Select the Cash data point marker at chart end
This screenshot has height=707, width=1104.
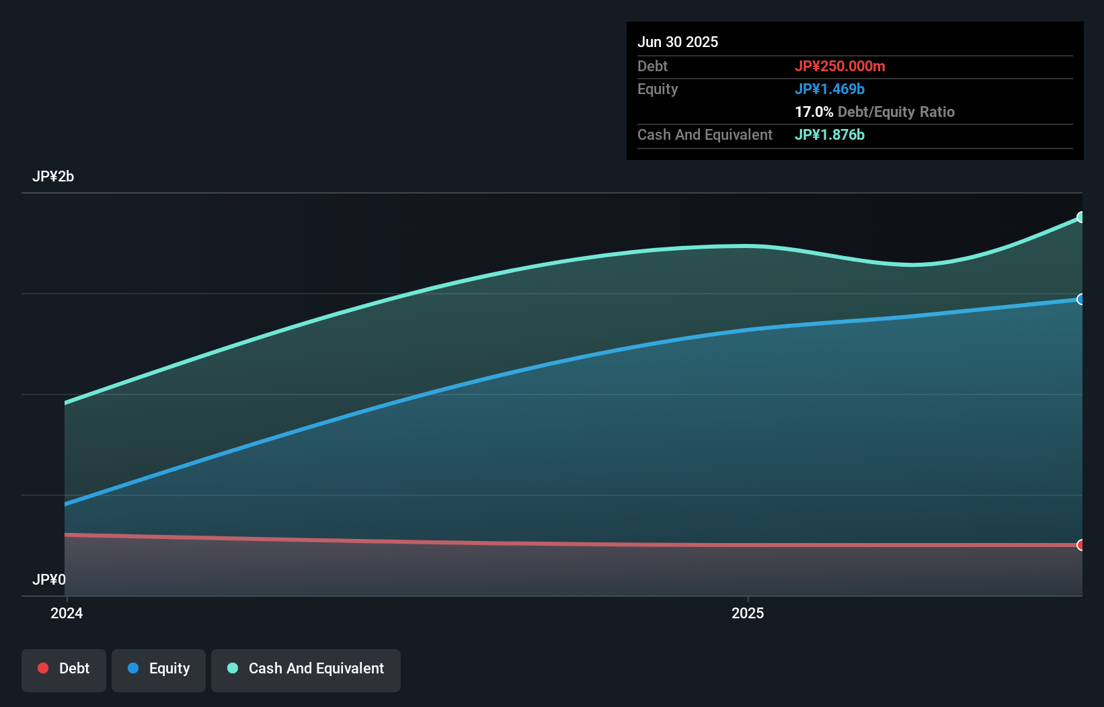(1081, 217)
